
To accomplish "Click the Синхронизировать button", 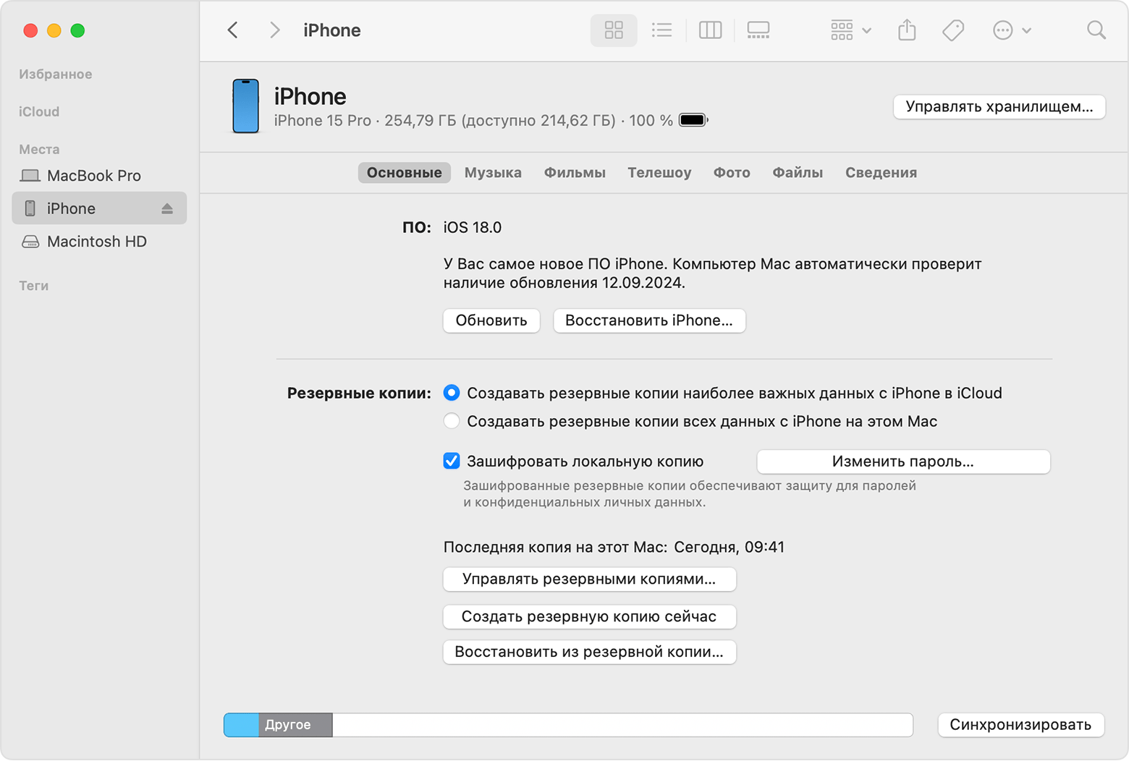I will 1020,725.
